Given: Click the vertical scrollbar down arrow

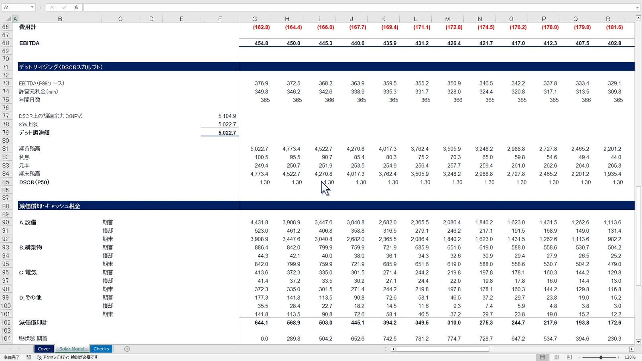Looking at the screenshot, I should tap(638, 342).
